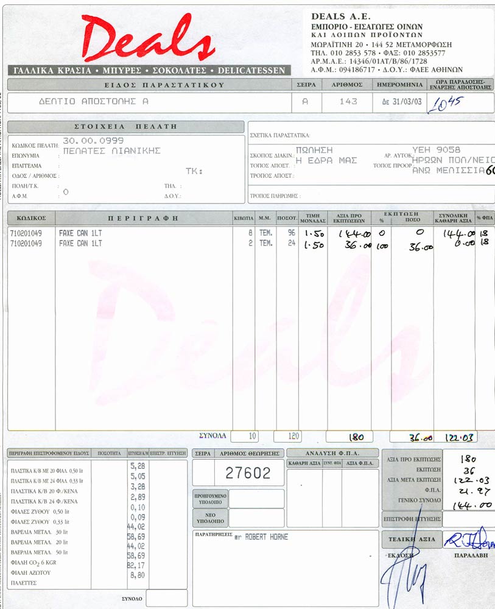Click the customer name ΠΕΛΑΤΕΣ ΛΙΑΝΙΚΗΣ
Screen dimensions: 495x609
click(112, 150)
